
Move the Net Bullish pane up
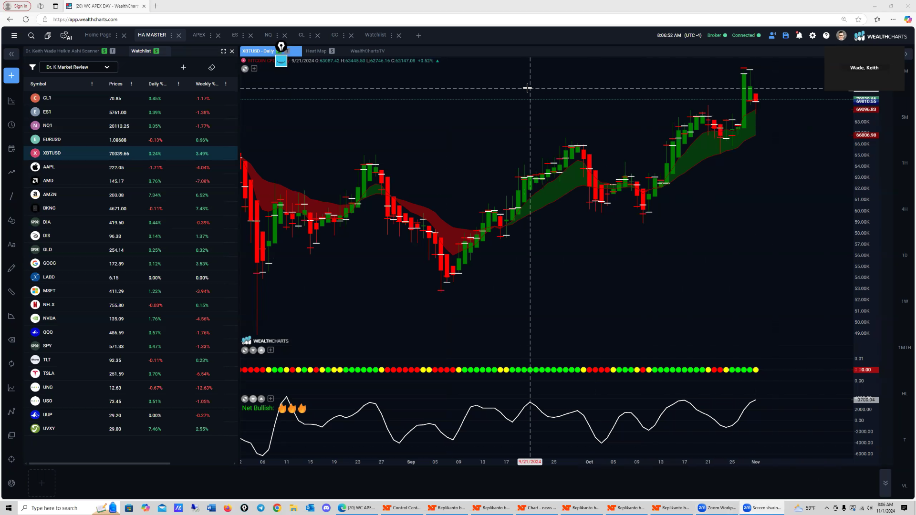pyautogui.click(x=261, y=399)
